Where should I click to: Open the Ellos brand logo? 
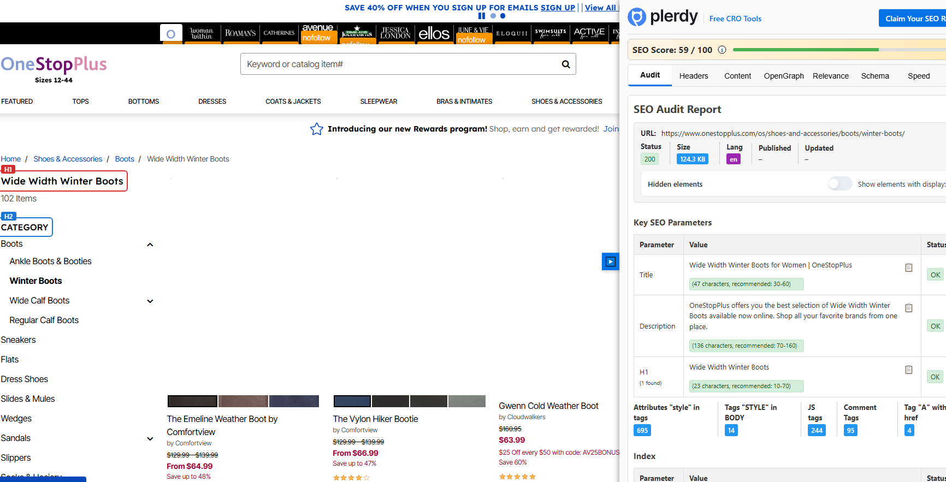[434, 34]
